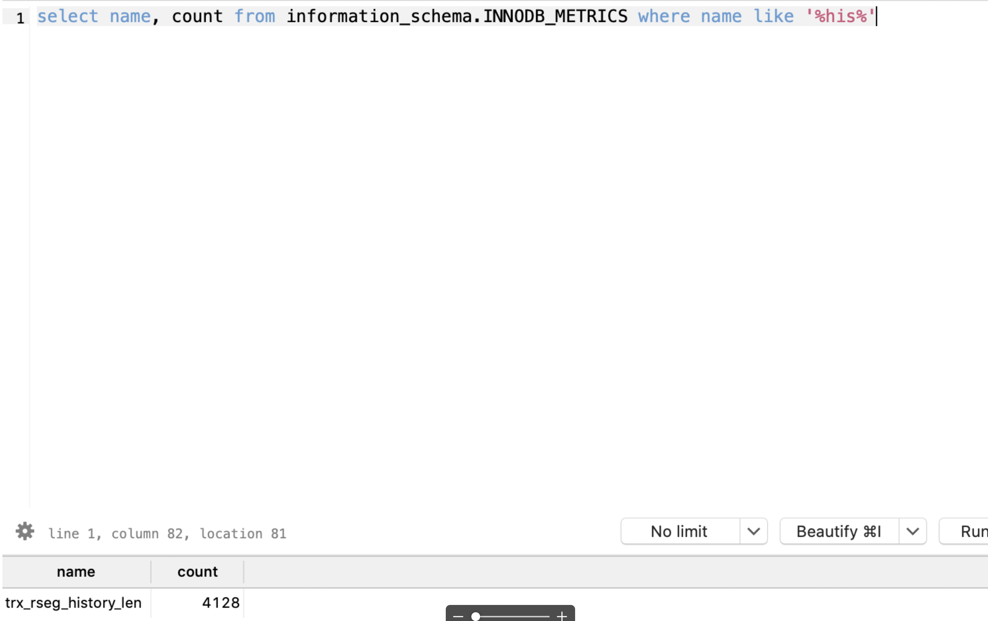Click the select keyword in query
Viewport: 988px width, 621px height.
coord(68,17)
